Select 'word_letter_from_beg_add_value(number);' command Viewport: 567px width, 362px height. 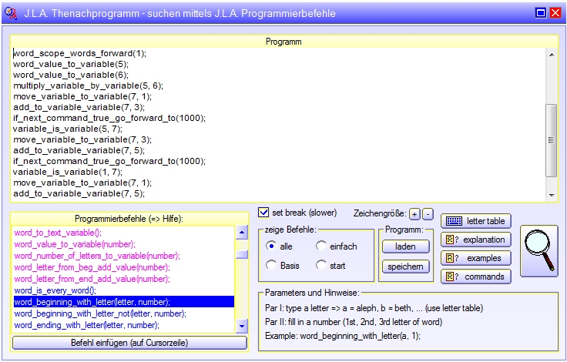click(124, 267)
